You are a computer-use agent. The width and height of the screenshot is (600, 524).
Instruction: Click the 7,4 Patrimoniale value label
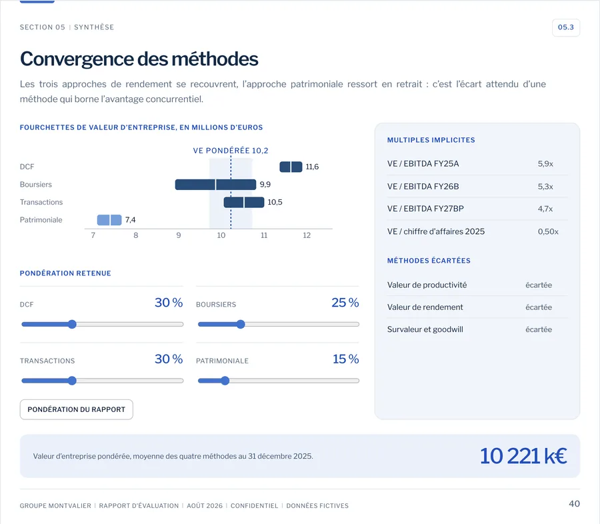pos(131,220)
